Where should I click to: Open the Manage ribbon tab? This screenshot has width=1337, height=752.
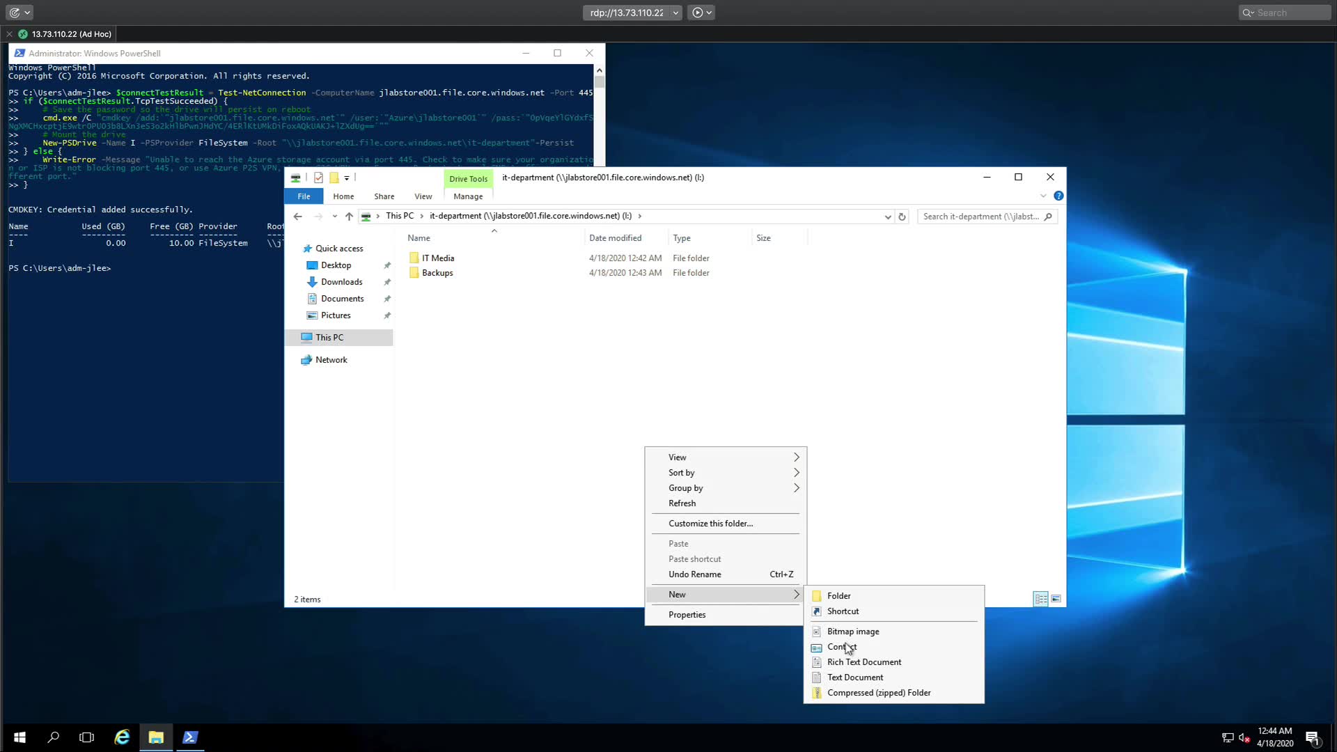pyautogui.click(x=468, y=196)
